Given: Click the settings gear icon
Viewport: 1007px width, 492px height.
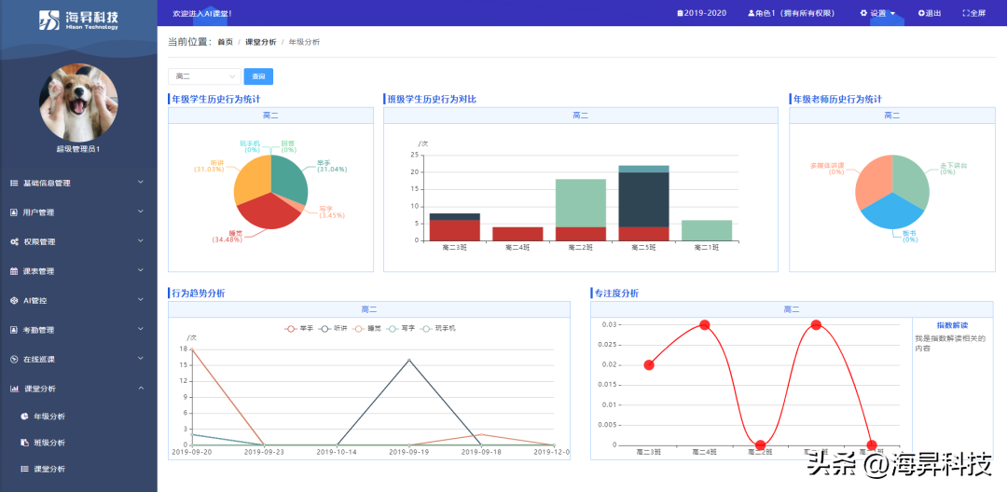Looking at the screenshot, I should point(863,13).
